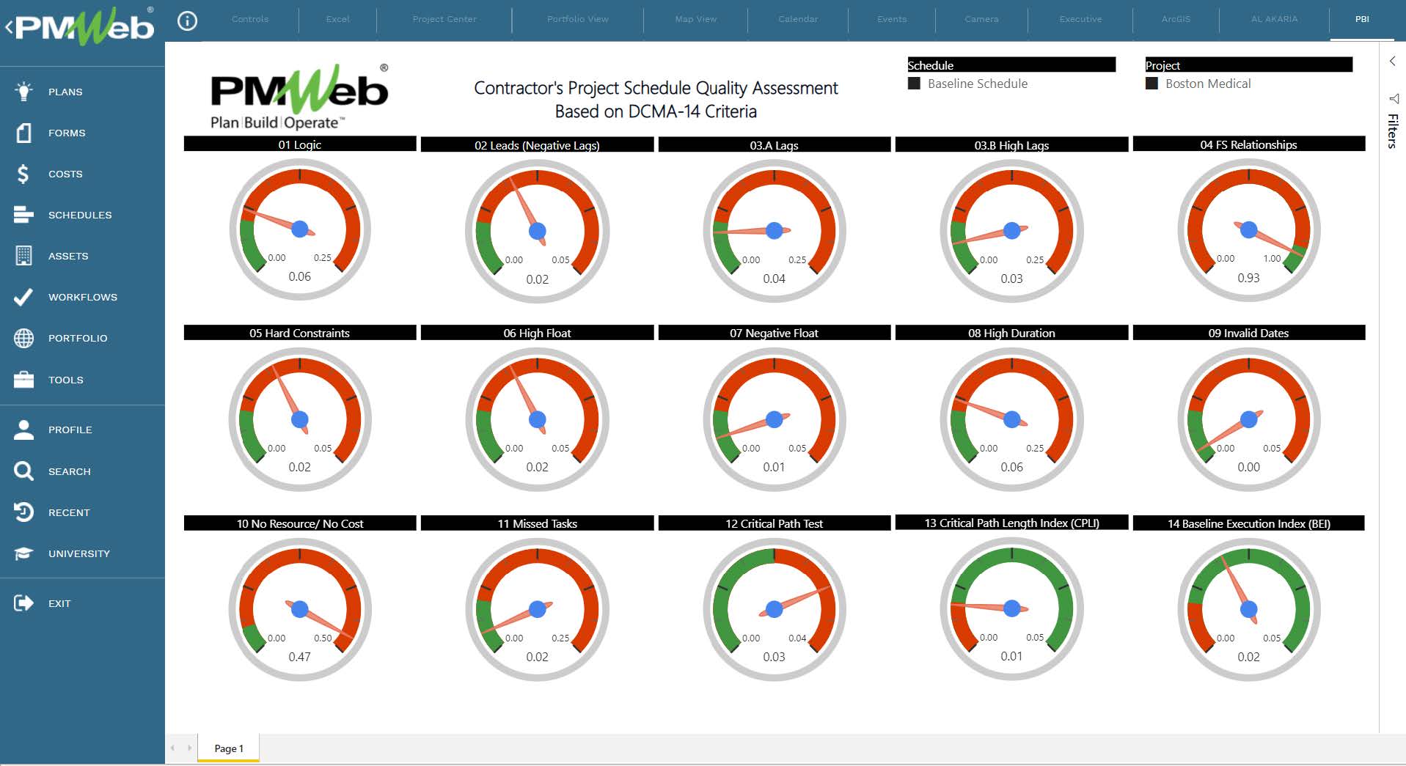Screen dimensions: 1406x766
Task: Click the 09 Invalid Dates gauge
Action: (x=1248, y=419)
